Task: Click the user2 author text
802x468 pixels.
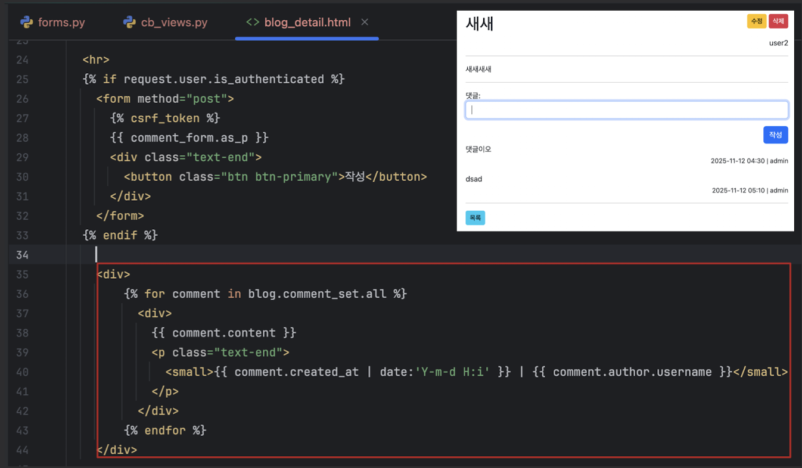Action: pyautogui.click(x=778, y=43)
